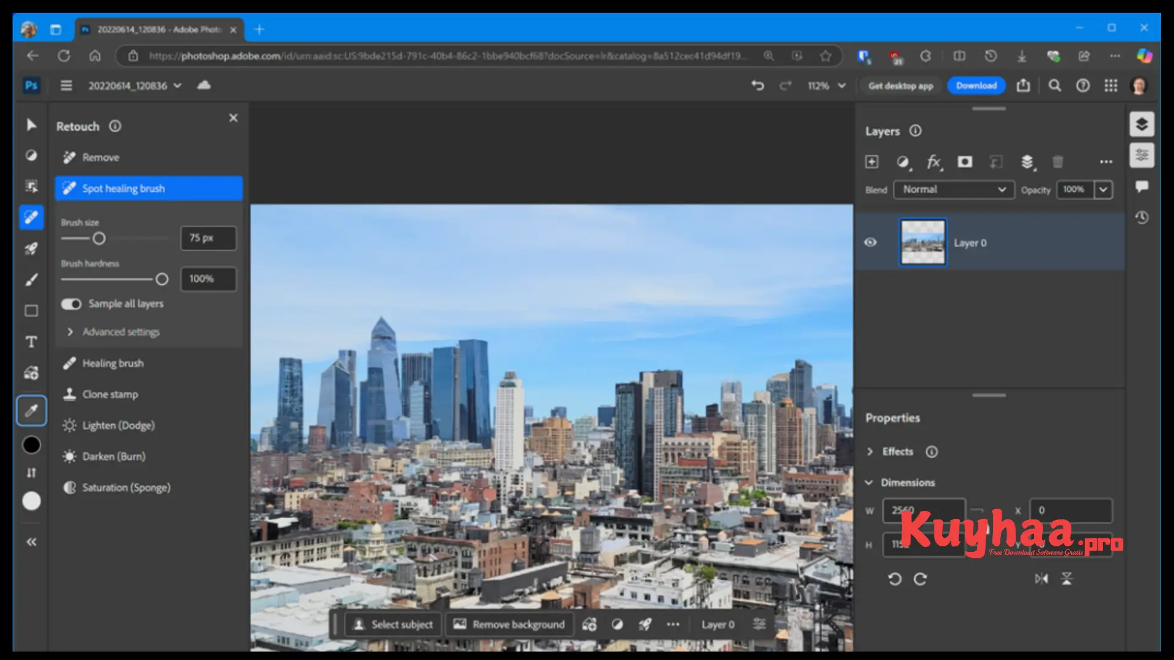Select the Eyedropper tool
This screenshot has height=660, width=1174.
(x=31, y=410)
